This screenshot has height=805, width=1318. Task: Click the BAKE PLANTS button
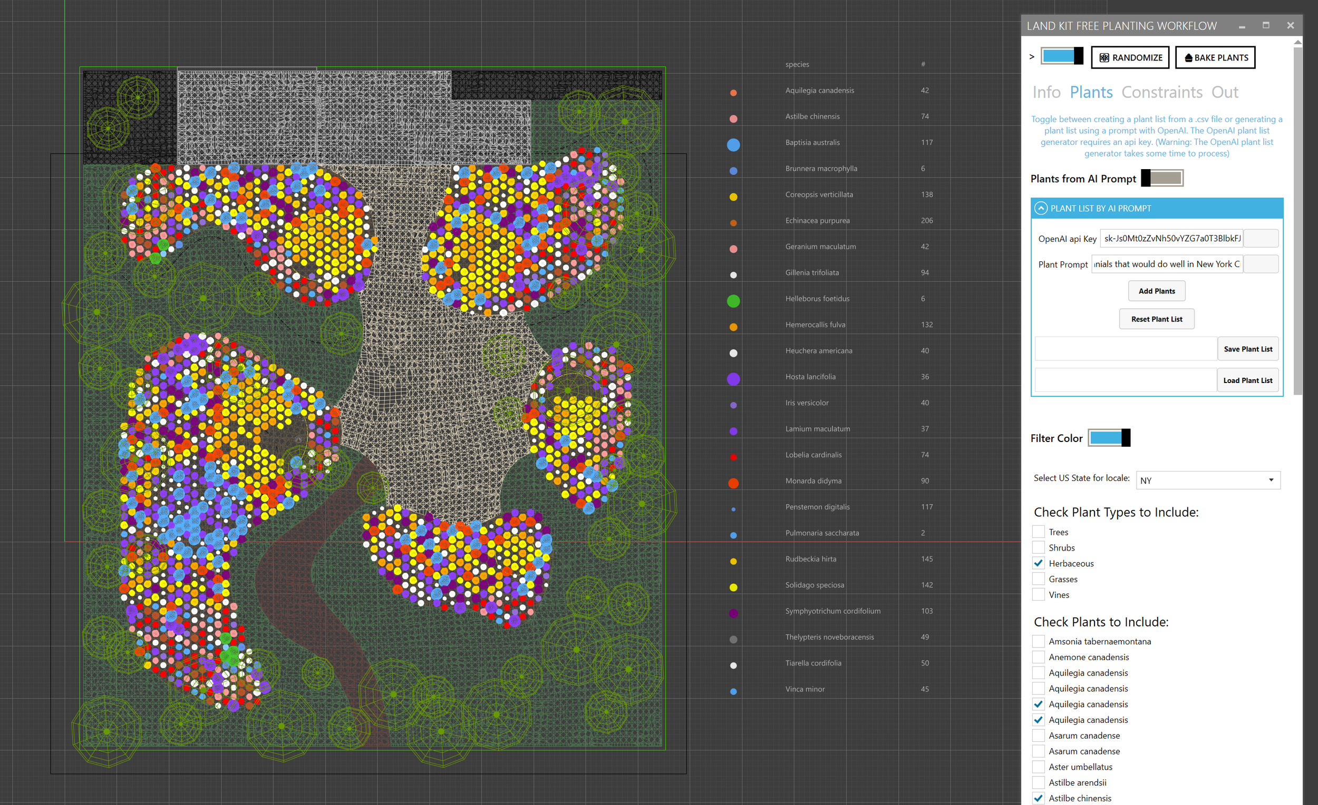coord(1215,58)
